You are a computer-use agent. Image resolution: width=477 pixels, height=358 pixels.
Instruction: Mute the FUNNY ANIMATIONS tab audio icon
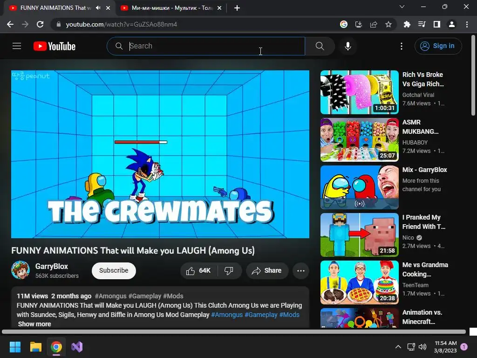98,8
